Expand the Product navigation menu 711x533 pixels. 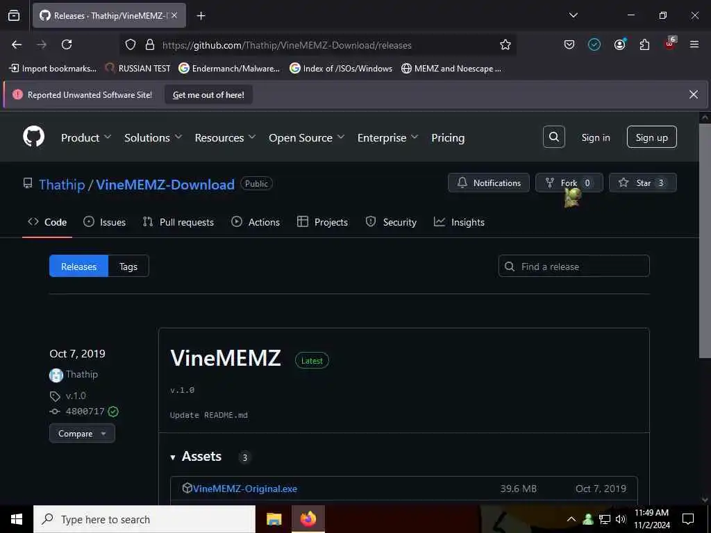(x=85, y=137)
